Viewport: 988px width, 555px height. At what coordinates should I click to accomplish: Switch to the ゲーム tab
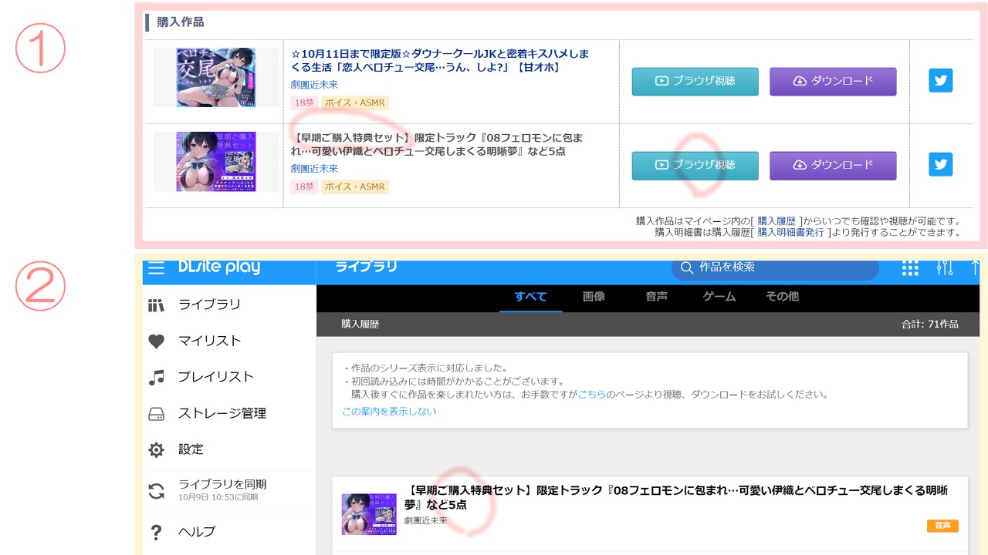(x=719, y=297)
